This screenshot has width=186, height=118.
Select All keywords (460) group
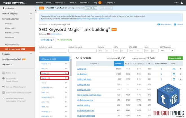(x=54, y=59)
